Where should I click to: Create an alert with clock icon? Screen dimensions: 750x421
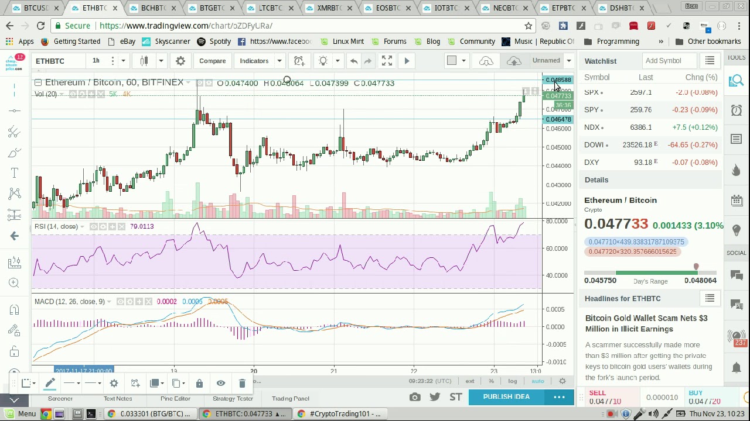pos(299,61)
